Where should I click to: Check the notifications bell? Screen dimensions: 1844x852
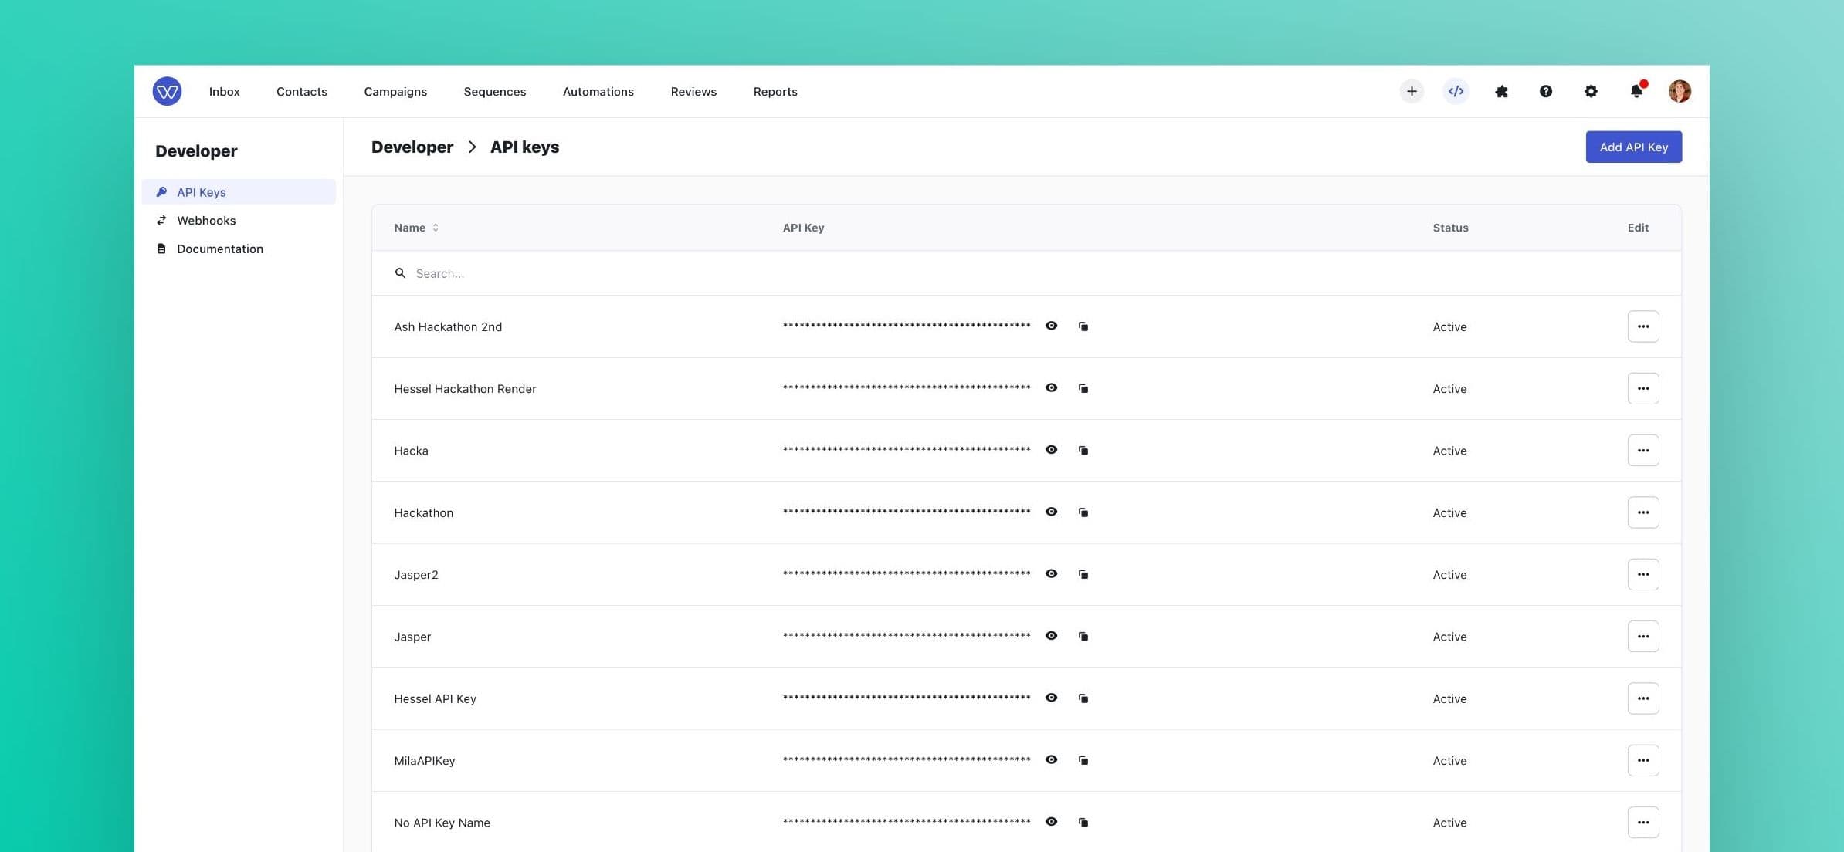click(1636, 91)
